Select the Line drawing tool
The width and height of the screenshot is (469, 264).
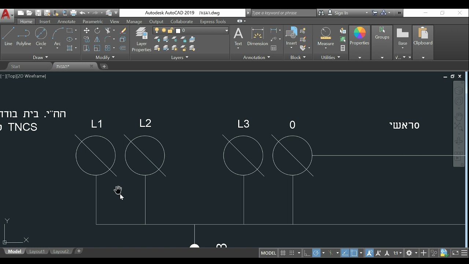tap(8, 37)
